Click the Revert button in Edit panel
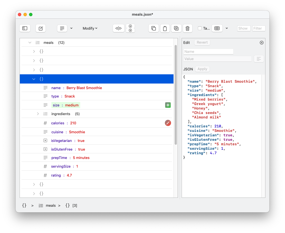The width and height of the screenshot is (285, 233). (202, 42)
